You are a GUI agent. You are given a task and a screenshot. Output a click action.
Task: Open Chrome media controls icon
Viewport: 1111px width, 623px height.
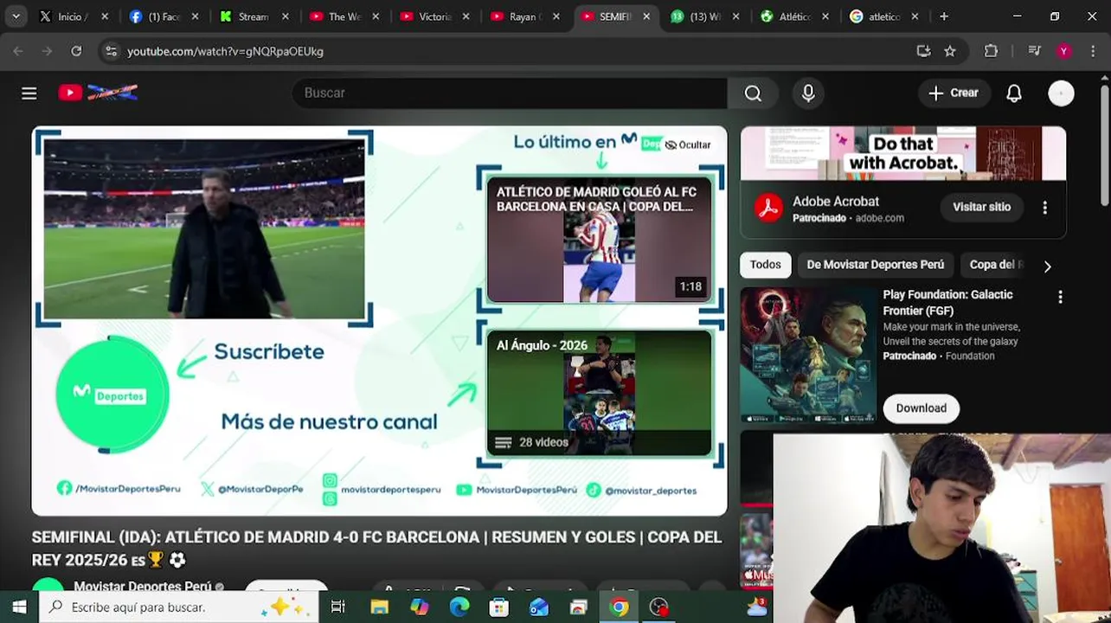tap(1034, 51)
